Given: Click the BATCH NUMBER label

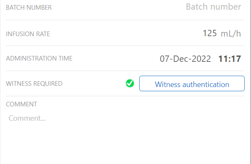Looking at the screenshot, I should click(29, 8).
